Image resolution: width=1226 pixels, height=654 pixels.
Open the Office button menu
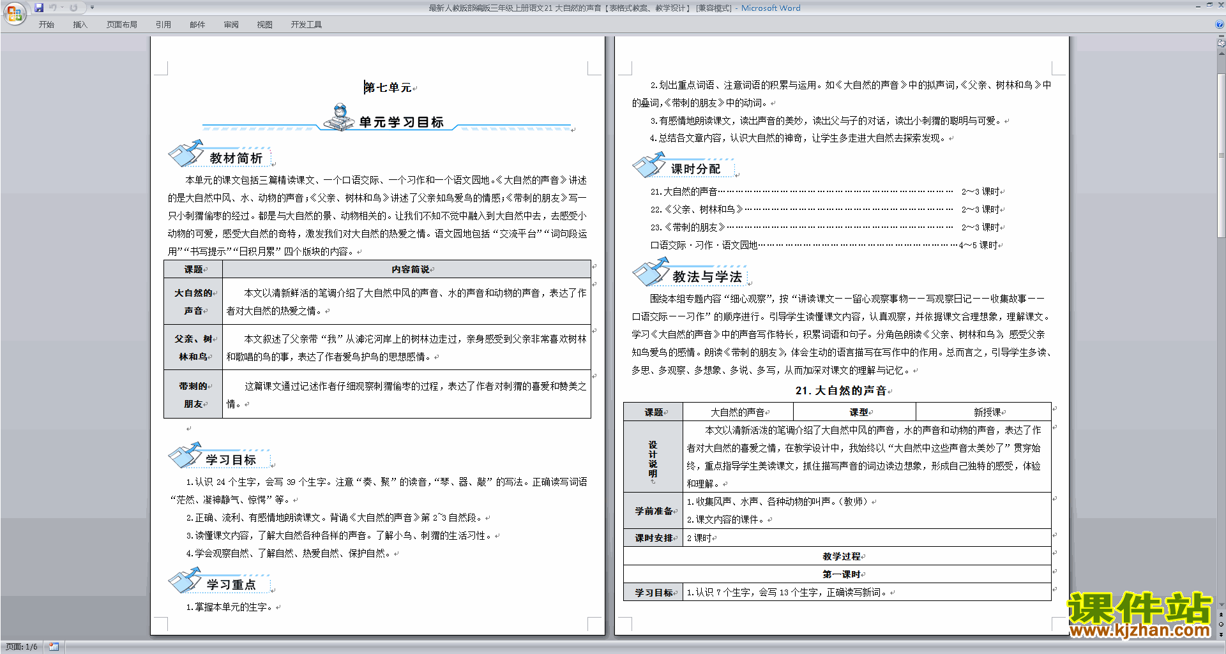tap(14, 13)
